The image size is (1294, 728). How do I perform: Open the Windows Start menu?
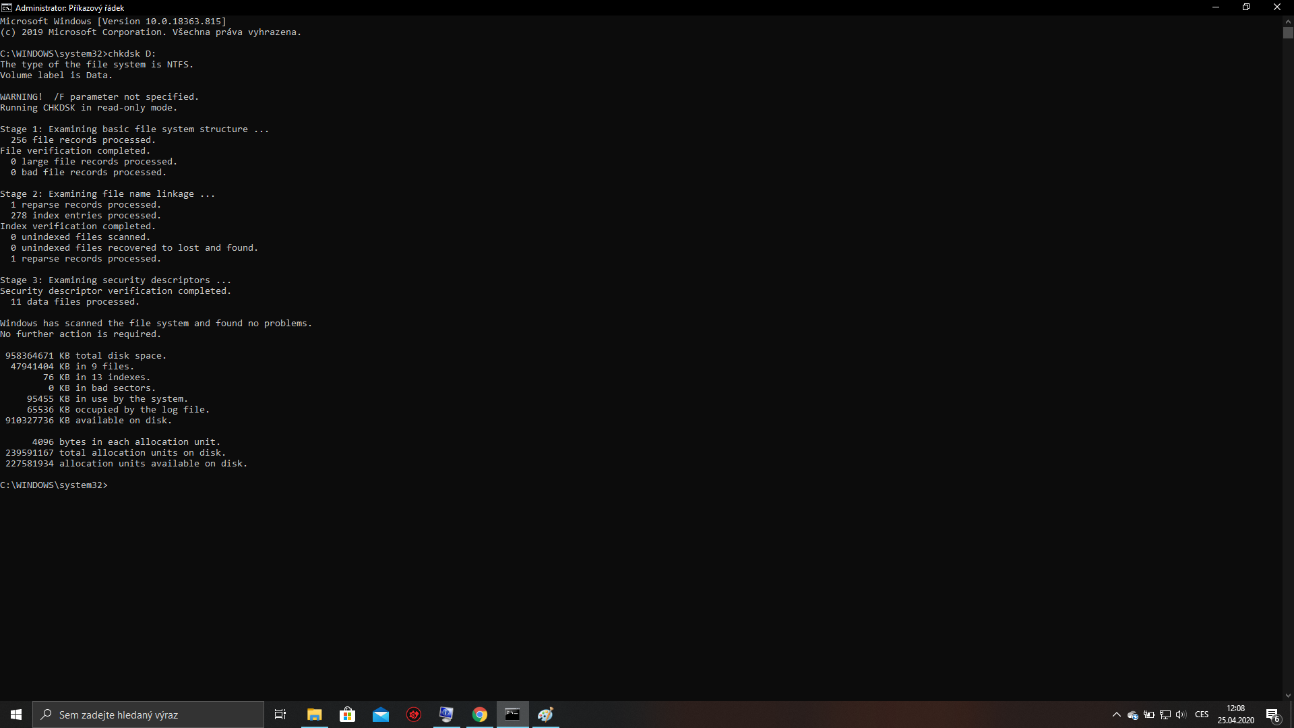pos(16,715)
